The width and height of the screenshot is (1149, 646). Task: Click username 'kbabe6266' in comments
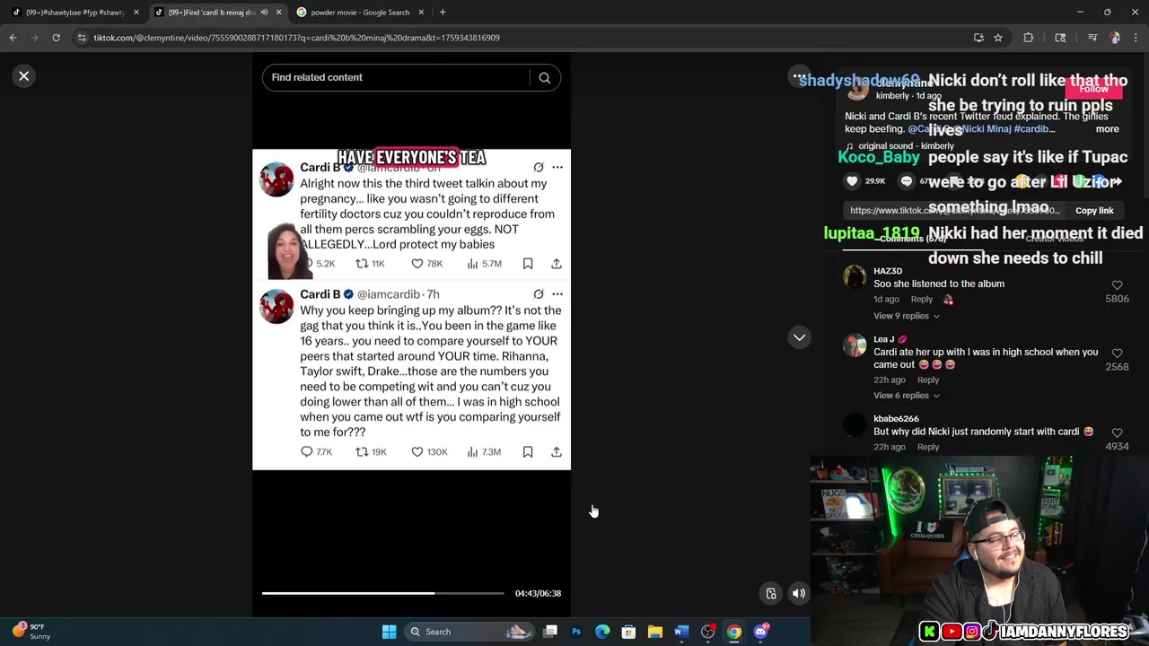pyautogui.click(x=896, y=419)
